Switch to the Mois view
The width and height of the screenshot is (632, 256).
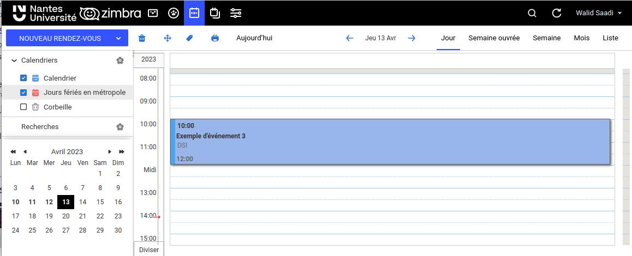[581, 38]
